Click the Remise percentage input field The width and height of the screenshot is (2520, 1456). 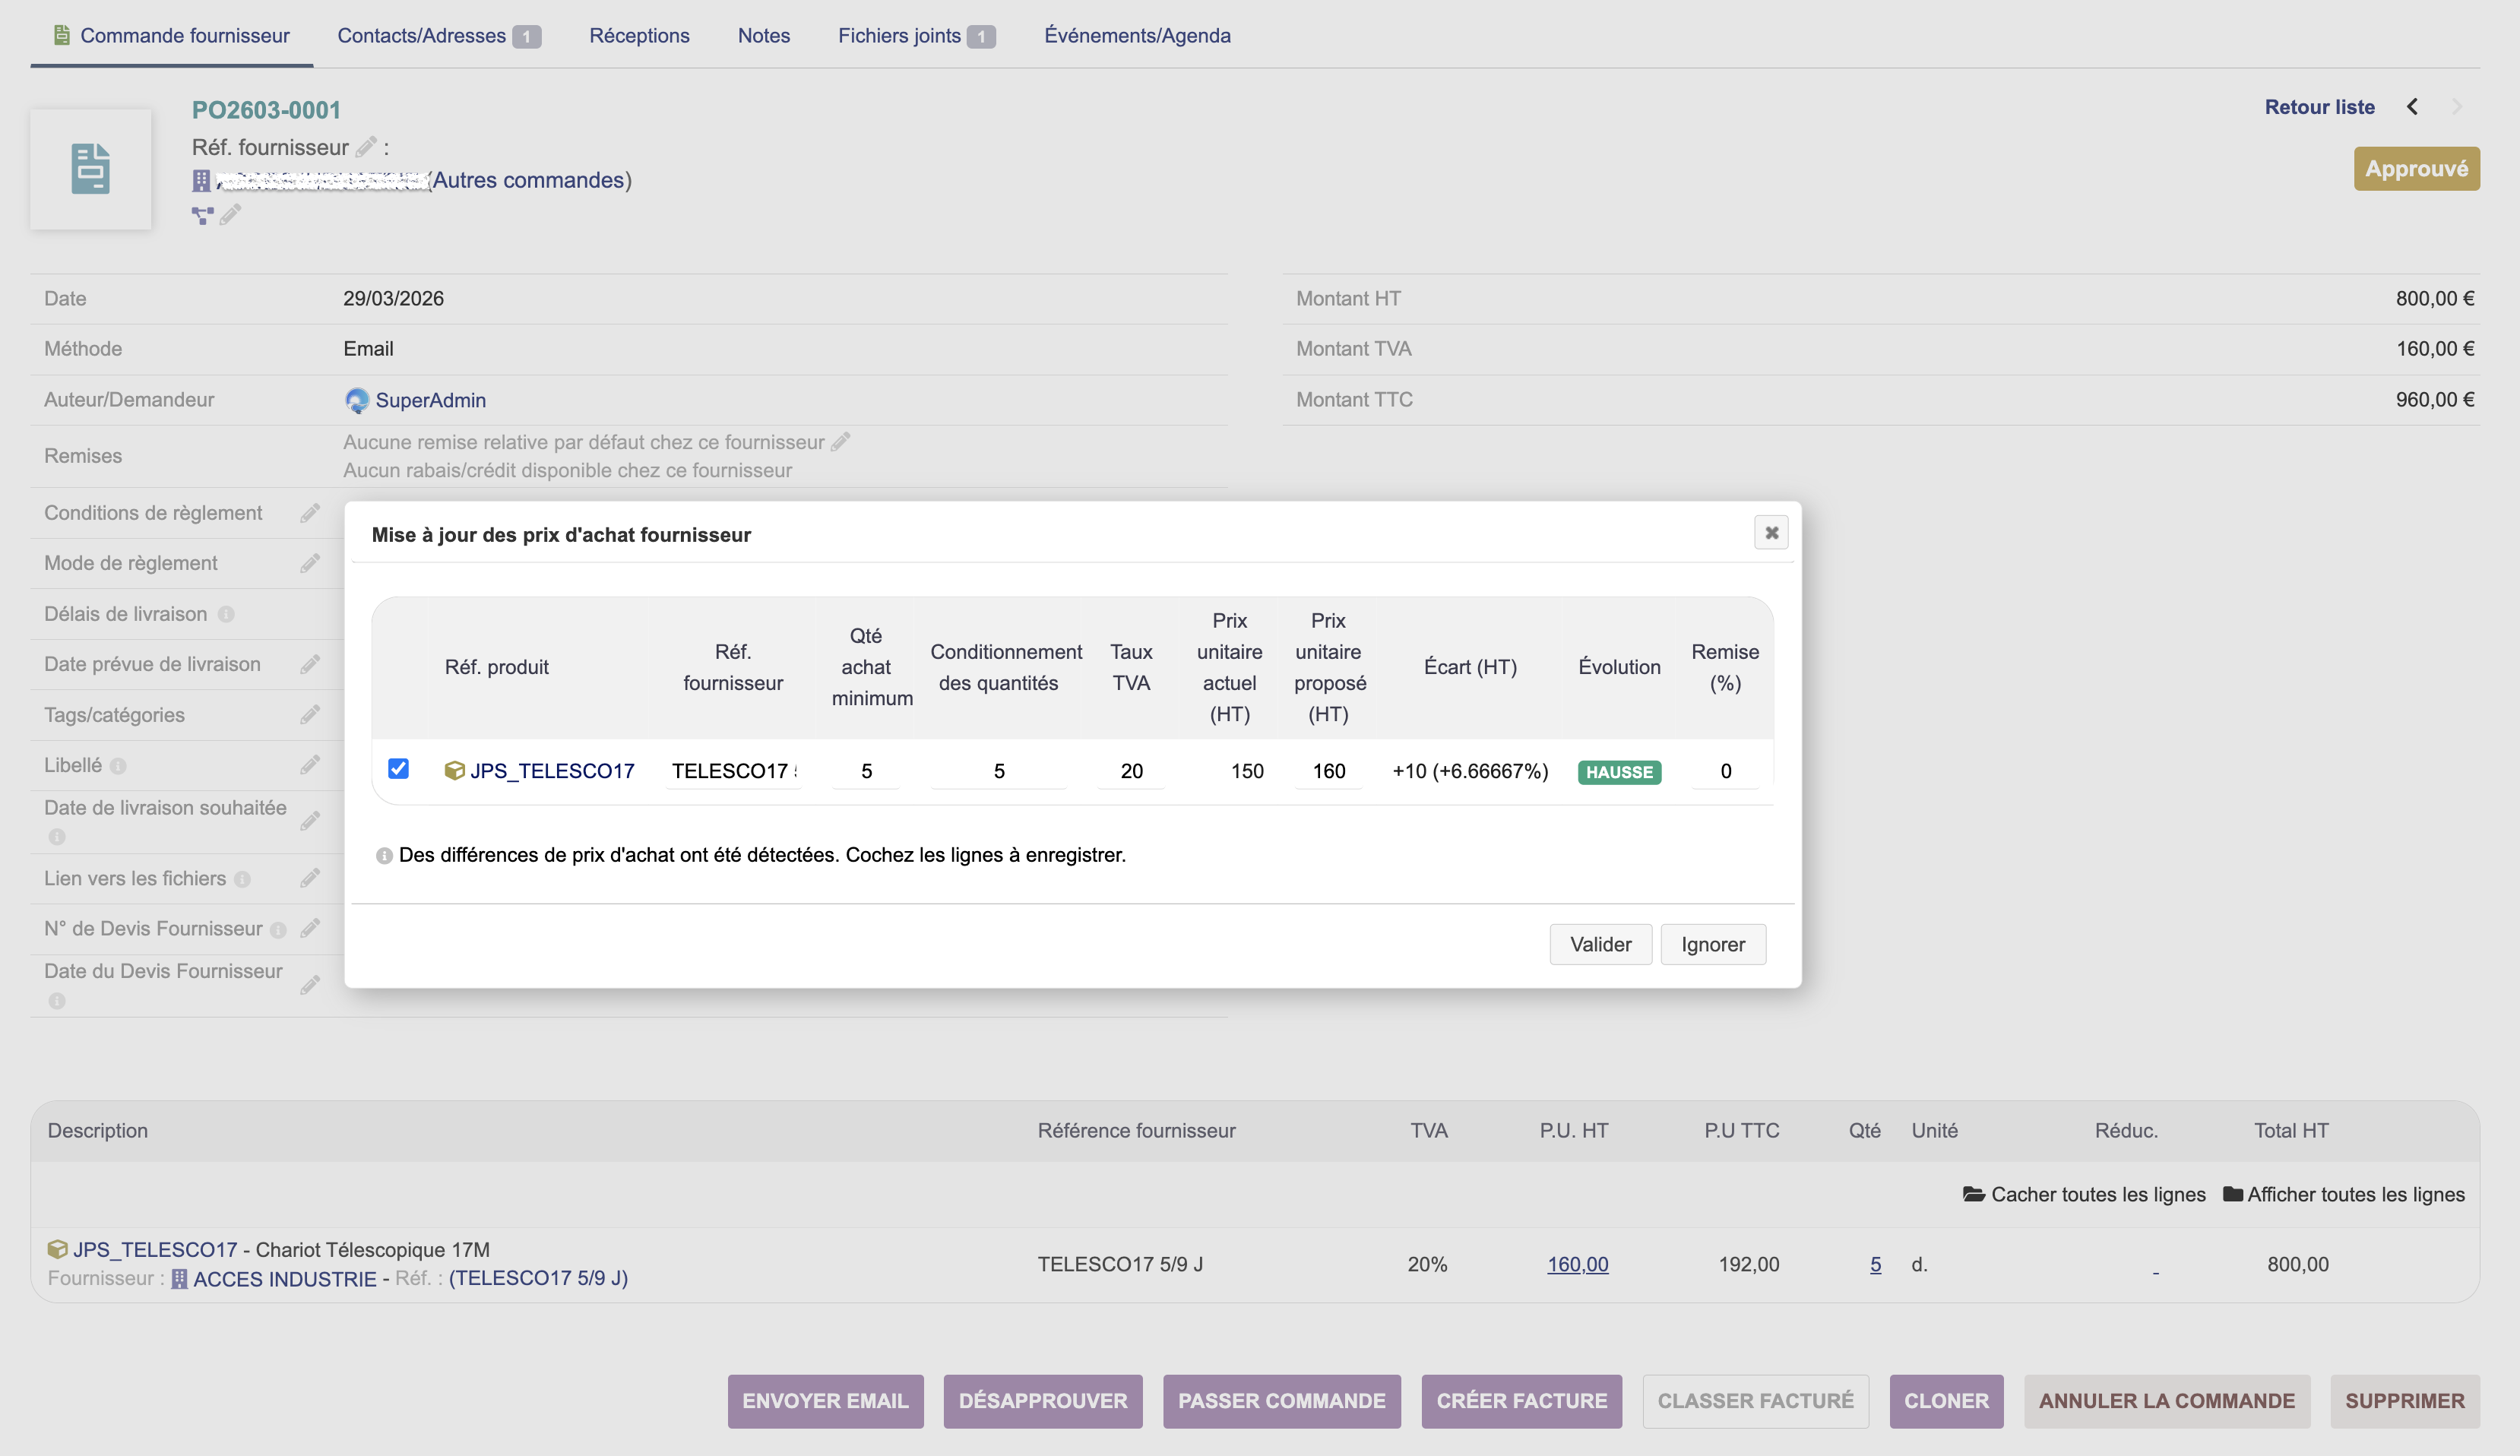tap(1725, 771)
